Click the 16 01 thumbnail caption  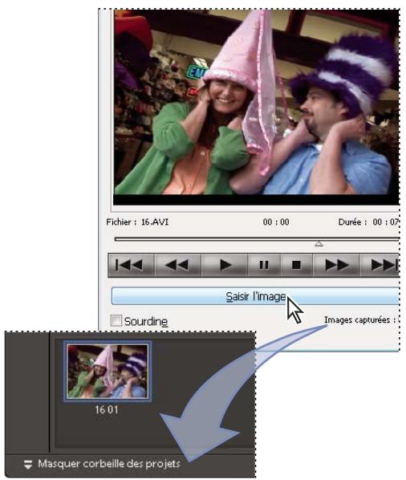pyautogui.click(x=107, y=409)
